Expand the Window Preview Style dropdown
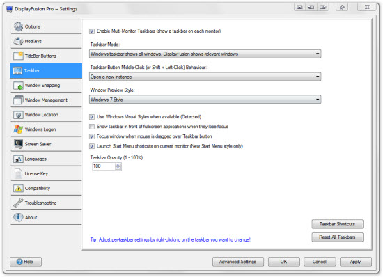The height and width of the screenshot is (277, 383). click(205, 100)
